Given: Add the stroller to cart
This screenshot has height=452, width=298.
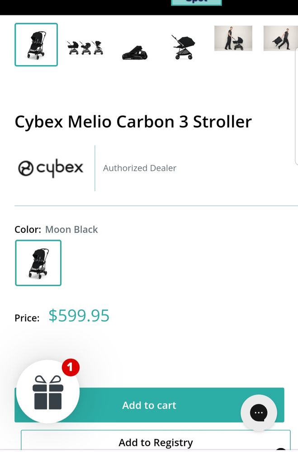Looking at the screenshot, I should (149, 405).
